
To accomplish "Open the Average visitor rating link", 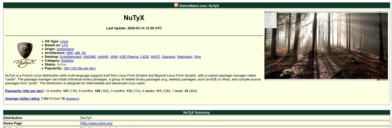I will tap(22, 99).
